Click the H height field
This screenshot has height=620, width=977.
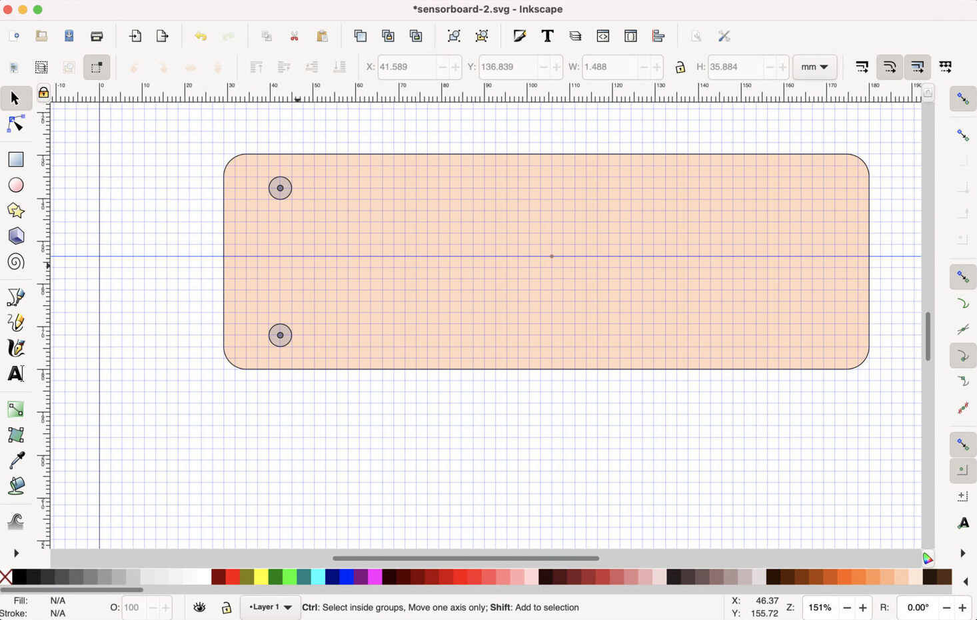(735, 67)
